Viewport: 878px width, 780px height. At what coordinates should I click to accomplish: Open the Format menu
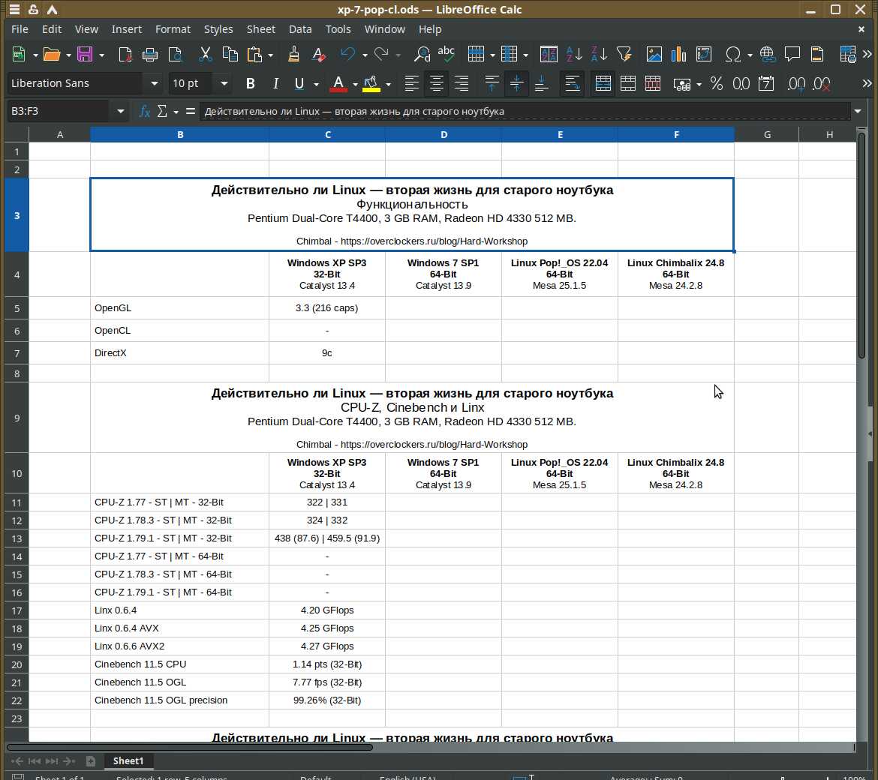[173, 29]
